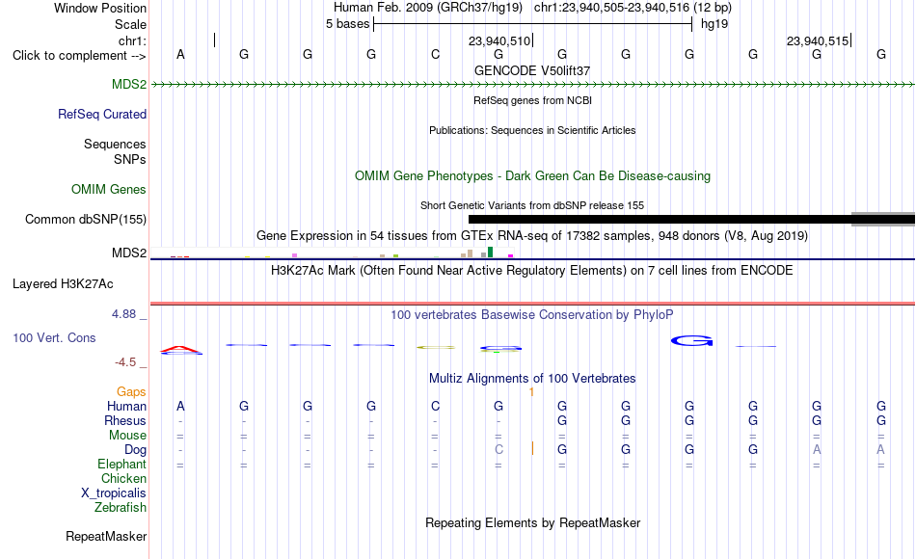Click 'Repeating Elements by RepeatMasker' title
916x559 pixels.
532,522
